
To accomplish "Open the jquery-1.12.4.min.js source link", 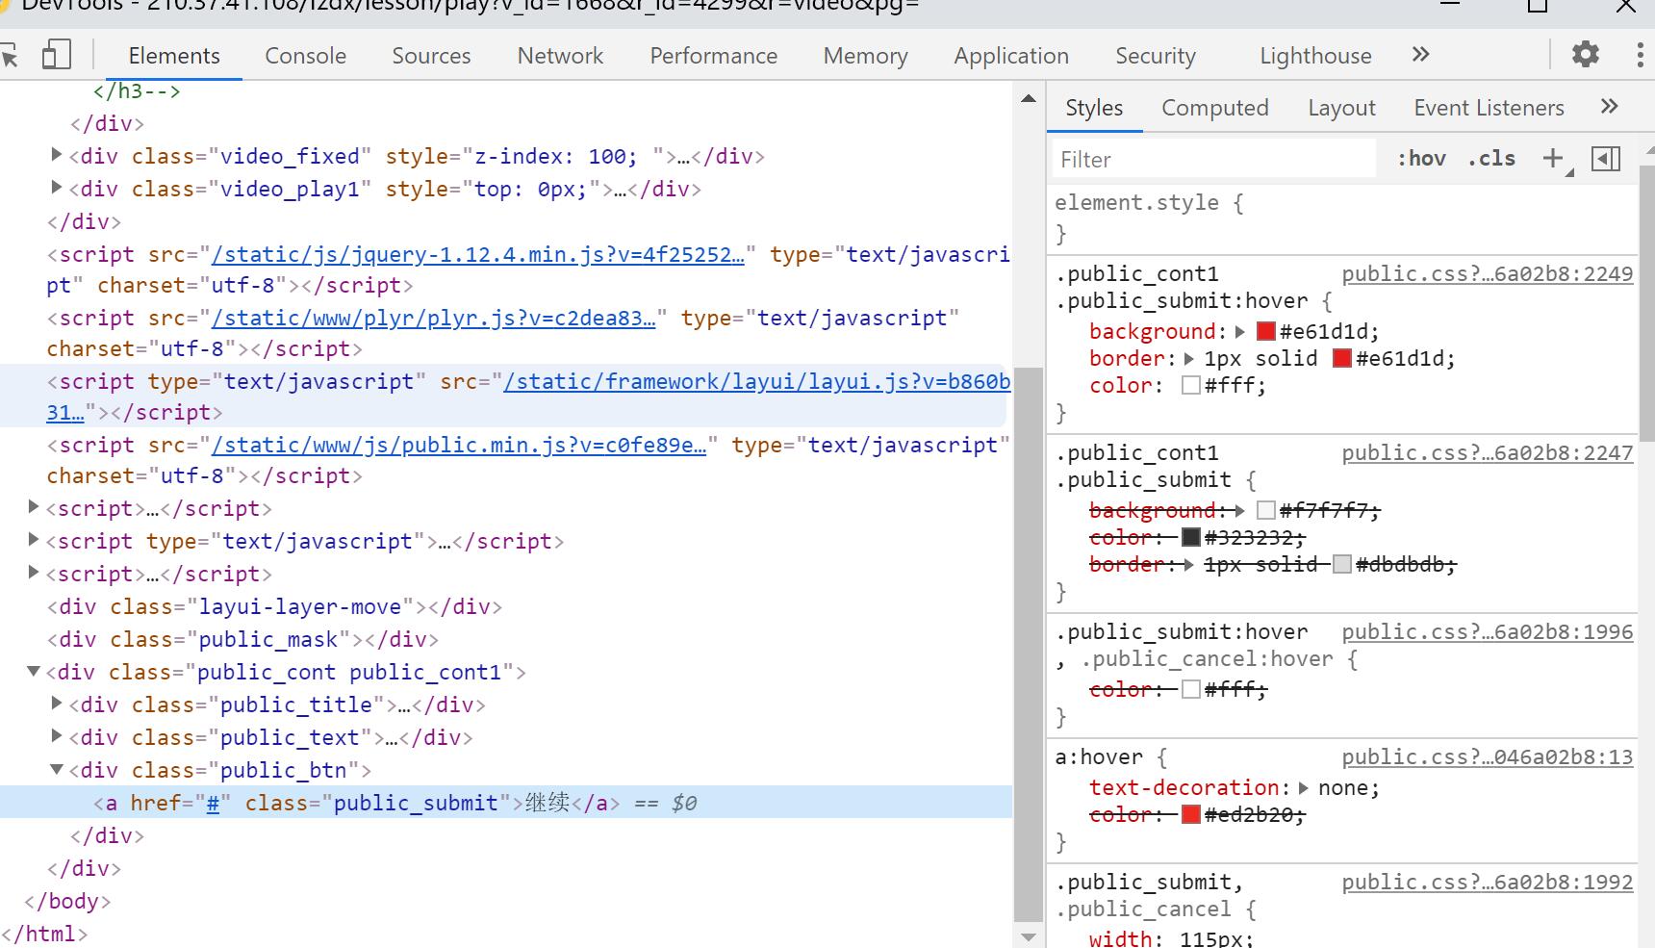I will [477, 254].
